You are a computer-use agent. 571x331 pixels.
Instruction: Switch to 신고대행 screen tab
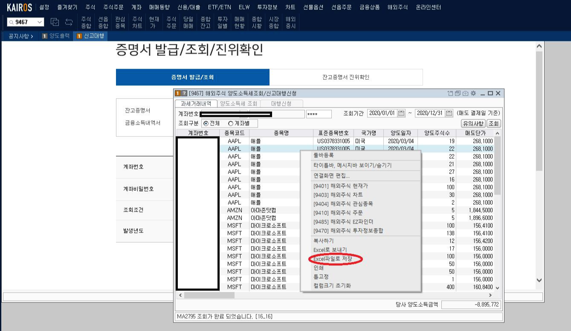(x=90, y=36)
